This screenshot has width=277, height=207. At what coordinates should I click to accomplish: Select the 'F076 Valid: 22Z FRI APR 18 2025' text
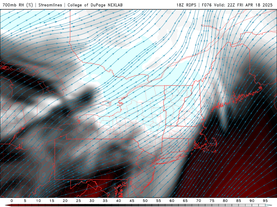(x=237, y=5)
